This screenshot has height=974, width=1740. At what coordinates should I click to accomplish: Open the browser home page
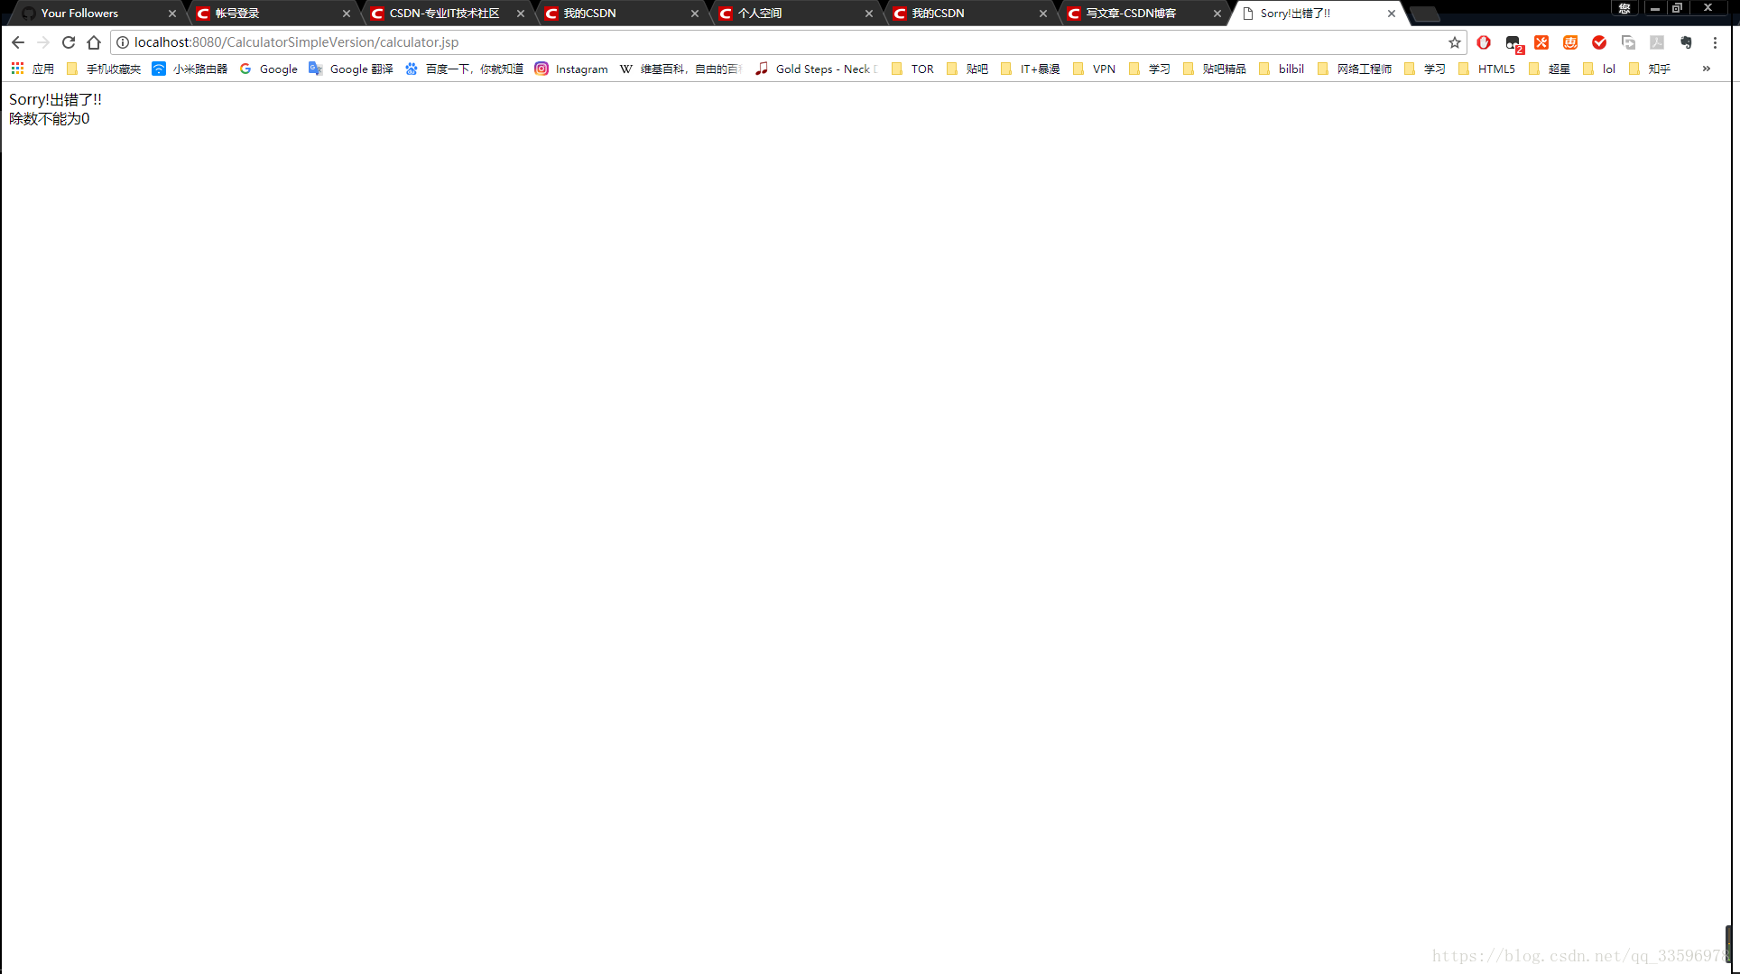point(94,42)
